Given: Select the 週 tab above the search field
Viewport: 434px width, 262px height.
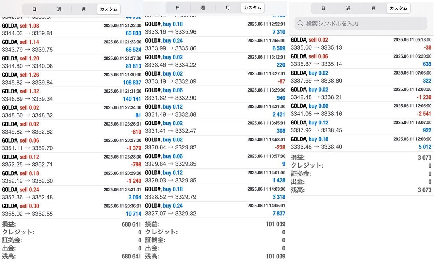Looking at the screenshot, I should pos(348,8).
